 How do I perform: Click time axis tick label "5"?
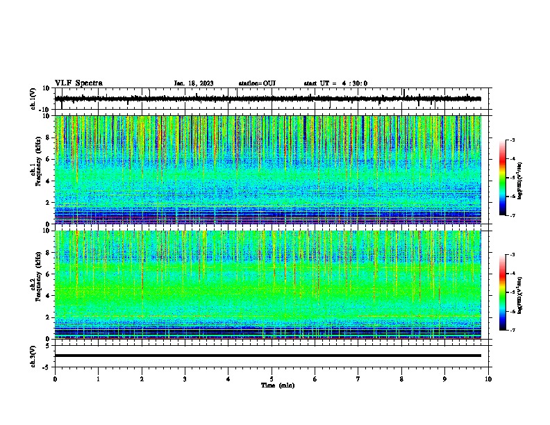272,379
